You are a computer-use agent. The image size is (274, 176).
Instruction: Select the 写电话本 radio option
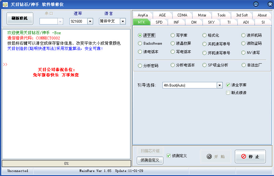pyautogui.click(x=181, y=52)
